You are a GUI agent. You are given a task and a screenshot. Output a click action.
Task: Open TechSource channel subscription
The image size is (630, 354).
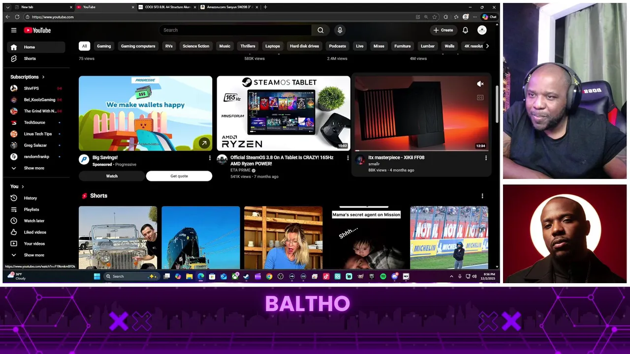[x=36, y=122]
